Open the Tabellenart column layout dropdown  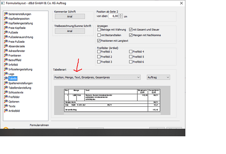click(97, 77)
